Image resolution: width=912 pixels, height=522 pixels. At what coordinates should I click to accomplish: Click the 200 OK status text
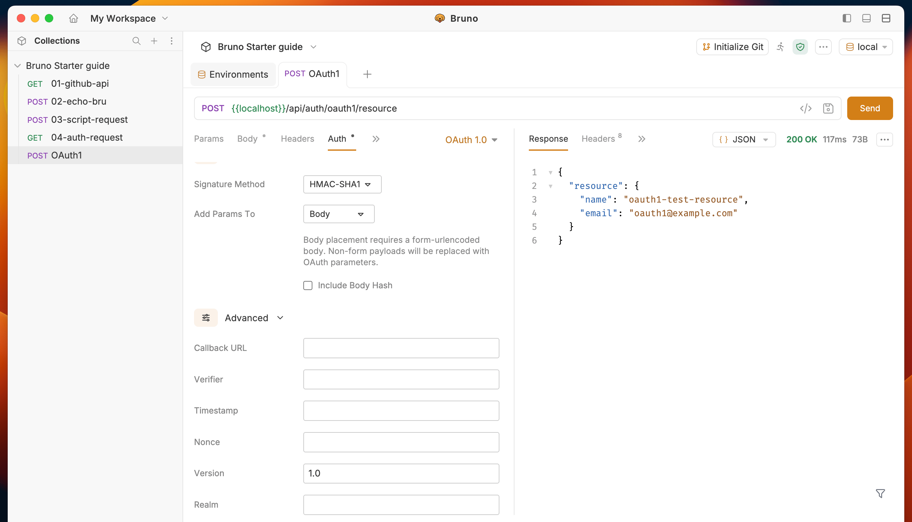pos(801,140)
